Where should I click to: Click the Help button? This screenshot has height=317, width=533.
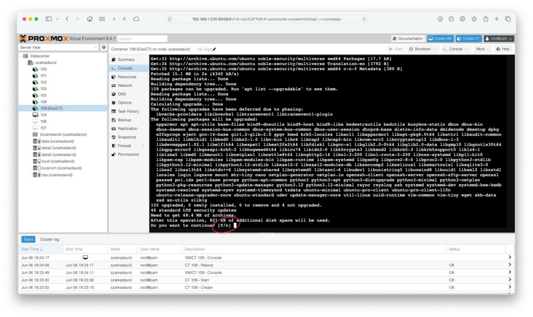tap(503, 49)
